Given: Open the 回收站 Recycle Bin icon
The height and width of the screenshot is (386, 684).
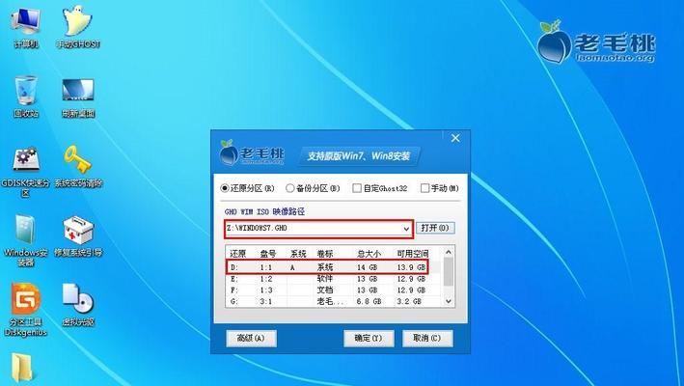Looking at the screenshot, I should [26, 93].
